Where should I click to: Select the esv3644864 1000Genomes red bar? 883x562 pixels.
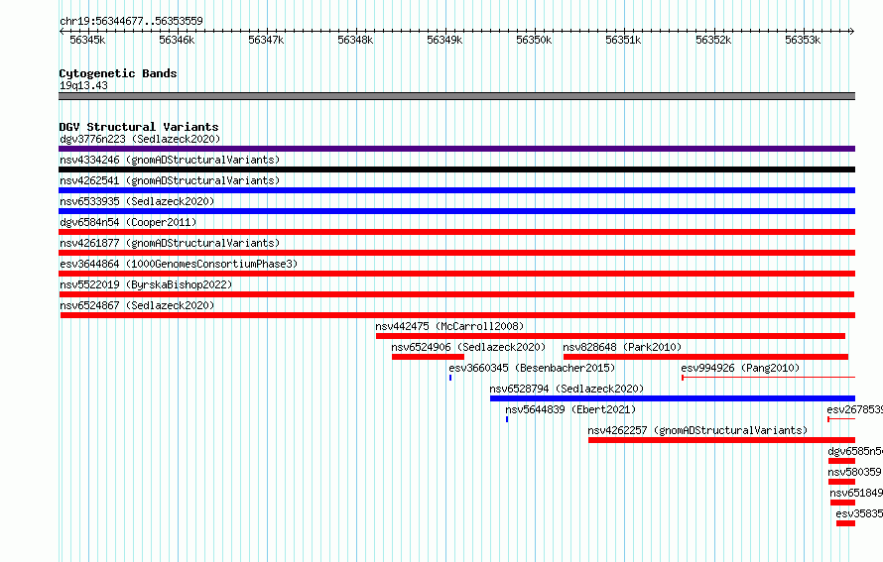pyautogui.click(x=456, y=274)
